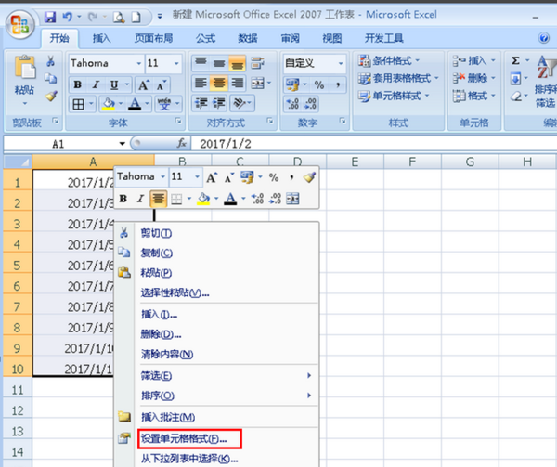Screen dimensions: 557x467
Task: Open number format 自定义 dropdown
Action: point(341,63)
